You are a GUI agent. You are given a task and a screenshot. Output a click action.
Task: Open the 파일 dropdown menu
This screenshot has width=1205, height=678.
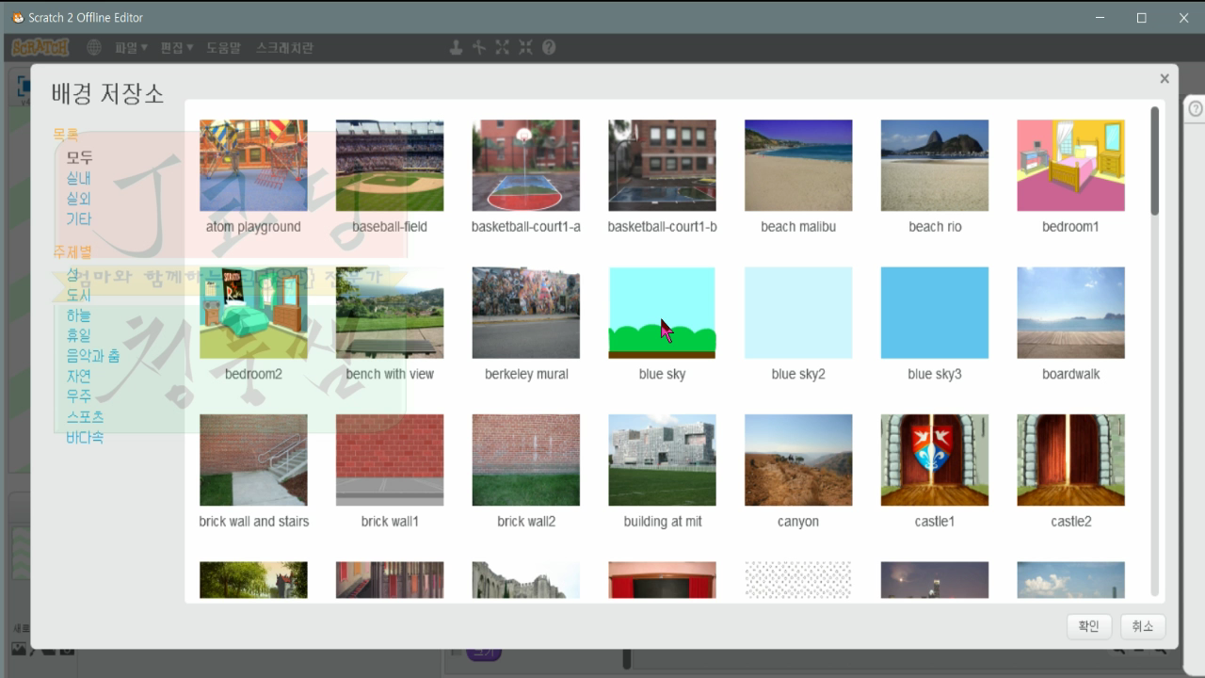click(131, 47)
